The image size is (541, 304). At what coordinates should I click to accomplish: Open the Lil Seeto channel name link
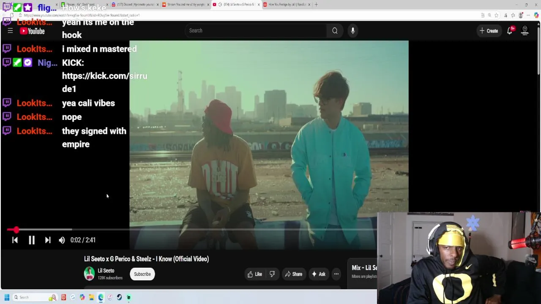[x=106, y=271]
